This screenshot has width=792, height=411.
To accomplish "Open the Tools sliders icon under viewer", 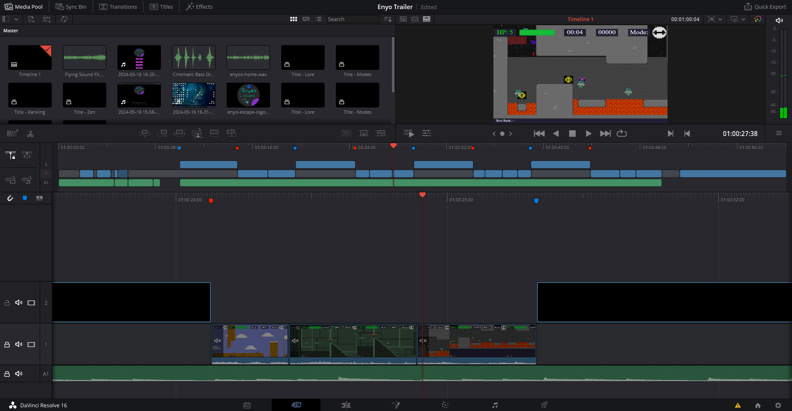I will [x=426, y=133].
